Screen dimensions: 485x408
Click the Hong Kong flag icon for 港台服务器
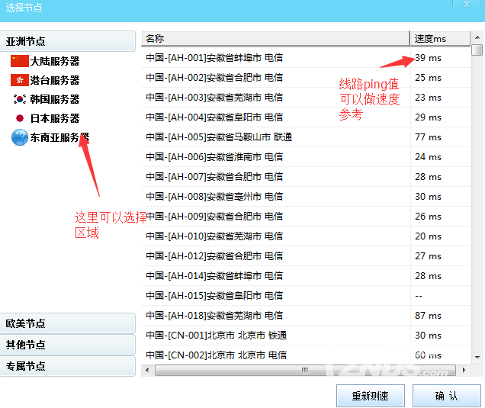tap(19, 80)
